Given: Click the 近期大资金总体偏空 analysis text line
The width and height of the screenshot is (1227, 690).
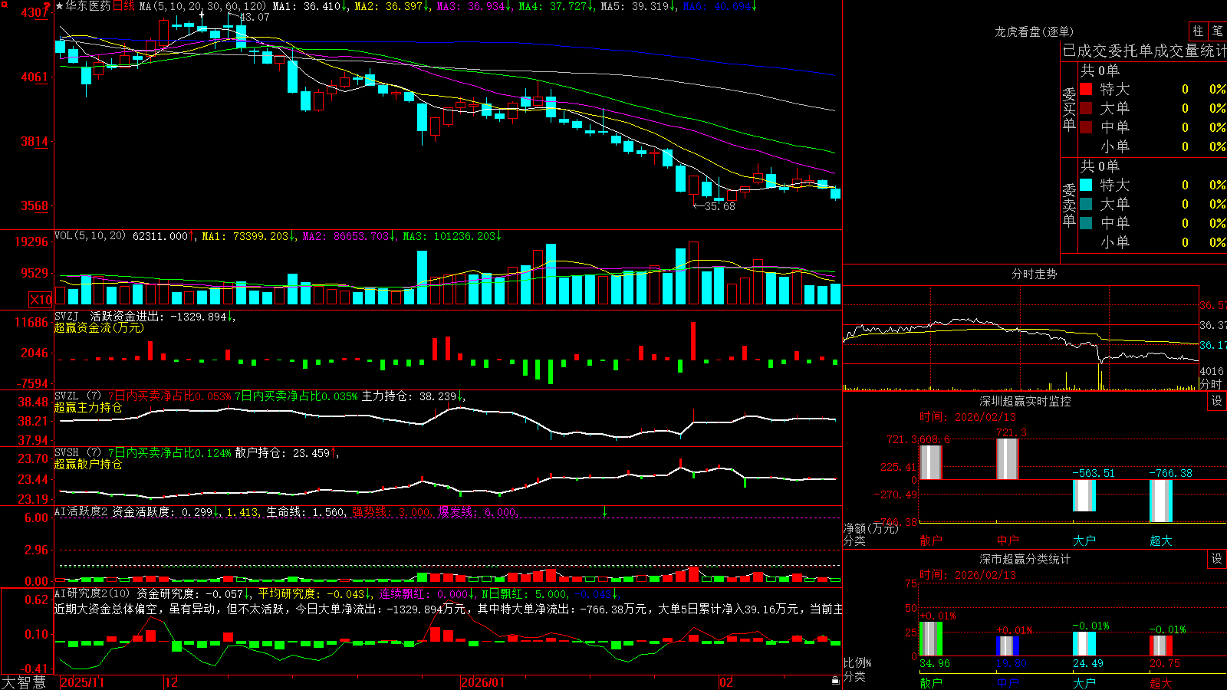Looking at the screenshot, I should 448,609.
